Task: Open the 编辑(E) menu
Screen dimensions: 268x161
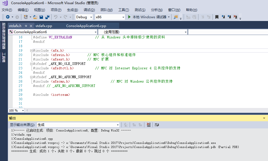Action: [x=23, y=10]
